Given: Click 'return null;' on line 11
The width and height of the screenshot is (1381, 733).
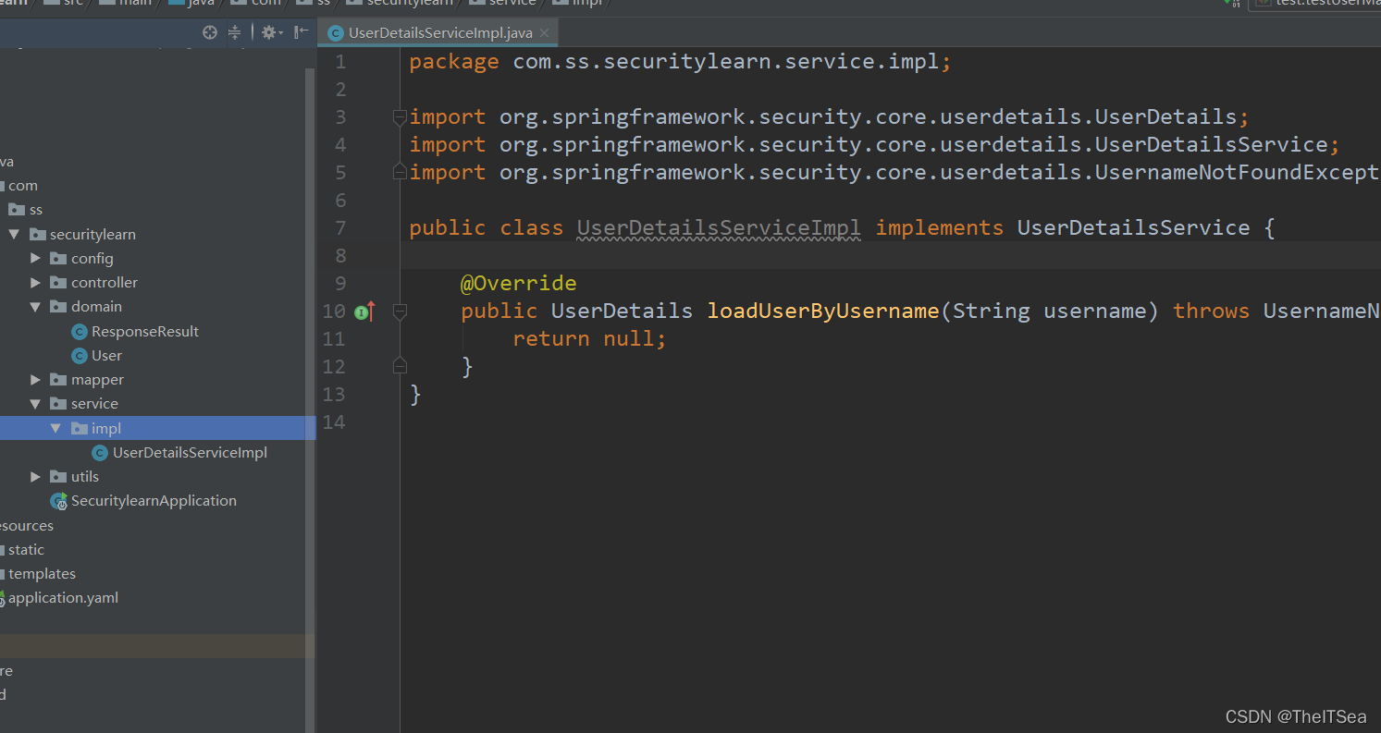Looking at the screenshot, I should tap(589, 339).
